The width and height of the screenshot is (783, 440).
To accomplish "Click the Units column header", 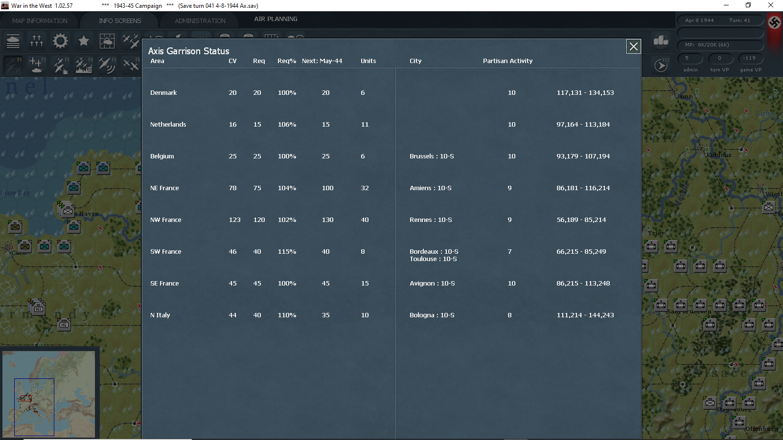I will point(368,61).
